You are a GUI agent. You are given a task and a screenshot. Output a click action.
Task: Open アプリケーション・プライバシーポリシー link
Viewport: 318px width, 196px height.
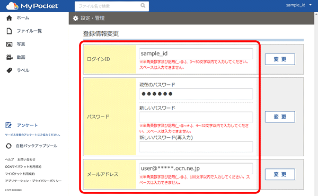pyautogui.click(x=33, y=181)
